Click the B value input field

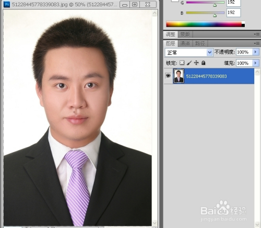[x=233, y=13]
